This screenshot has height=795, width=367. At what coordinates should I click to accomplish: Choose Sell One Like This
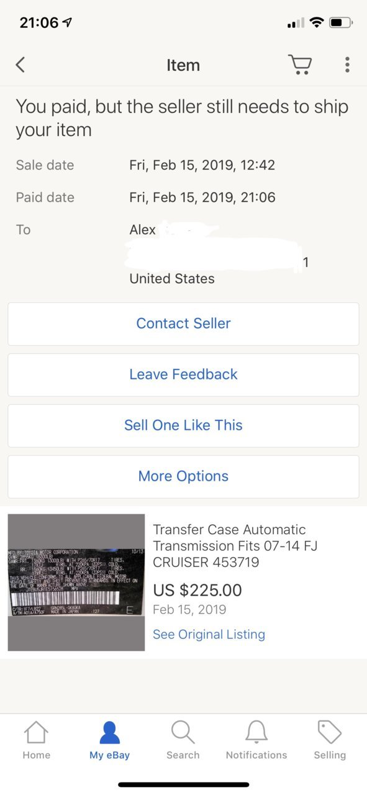(183, 425)
